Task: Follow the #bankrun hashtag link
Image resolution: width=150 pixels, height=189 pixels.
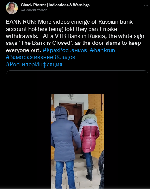Action: (x=102, y=50)
